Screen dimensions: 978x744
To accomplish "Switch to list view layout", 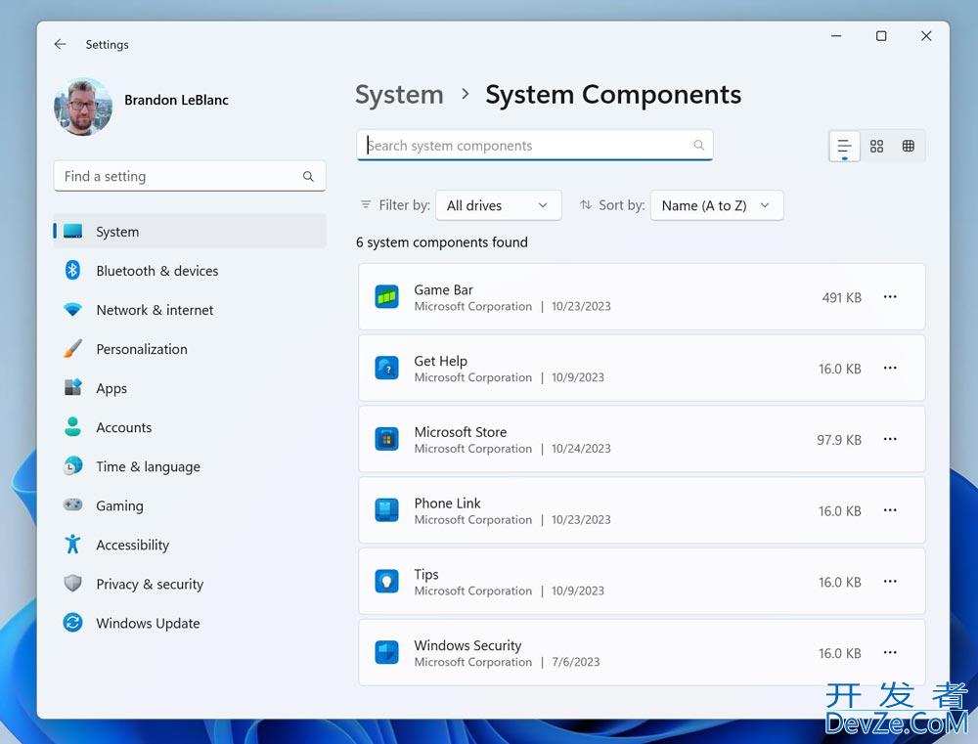I will [844, 146].
